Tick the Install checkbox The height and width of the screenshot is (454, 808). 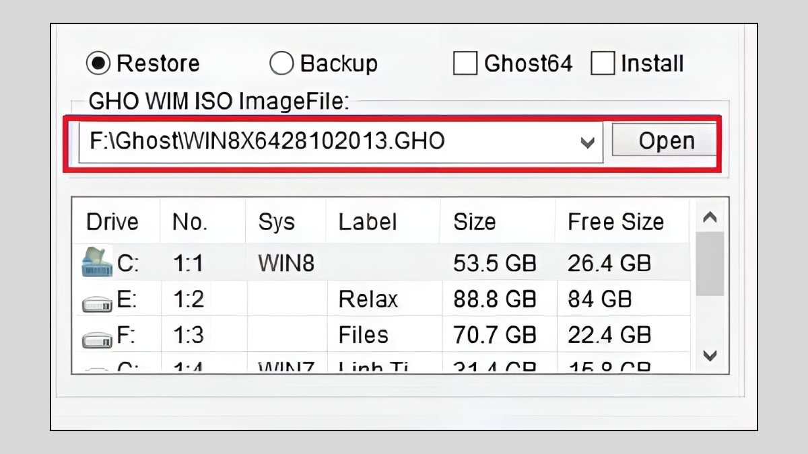tap(603, 64)
